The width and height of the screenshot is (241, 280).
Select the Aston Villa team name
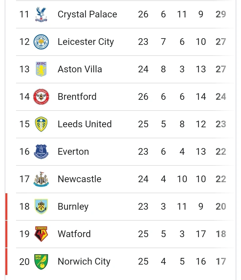80,69
